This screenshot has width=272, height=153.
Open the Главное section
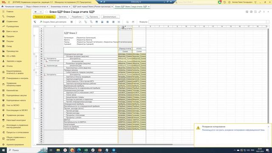pos(10,11)
